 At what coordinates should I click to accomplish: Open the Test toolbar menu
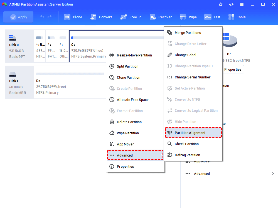pyautogui.click(x=212, y=17)
